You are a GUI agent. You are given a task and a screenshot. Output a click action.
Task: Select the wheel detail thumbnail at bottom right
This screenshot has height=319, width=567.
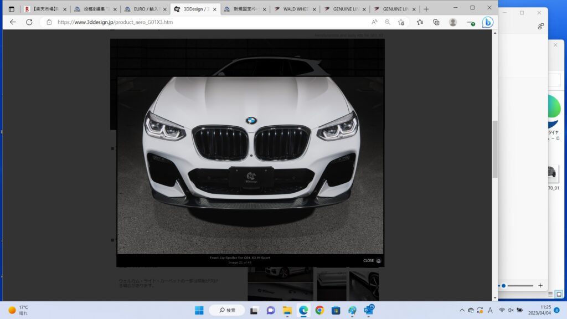pyautogui.click(x=364, y=286)
